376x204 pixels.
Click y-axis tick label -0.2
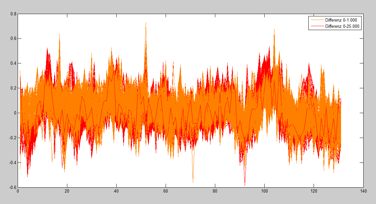click(x=13, y=138)
